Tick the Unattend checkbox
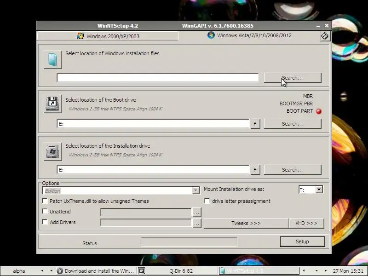Image resolution: width=368 pixels, height=276 pixels. click(x=45, y=212)
